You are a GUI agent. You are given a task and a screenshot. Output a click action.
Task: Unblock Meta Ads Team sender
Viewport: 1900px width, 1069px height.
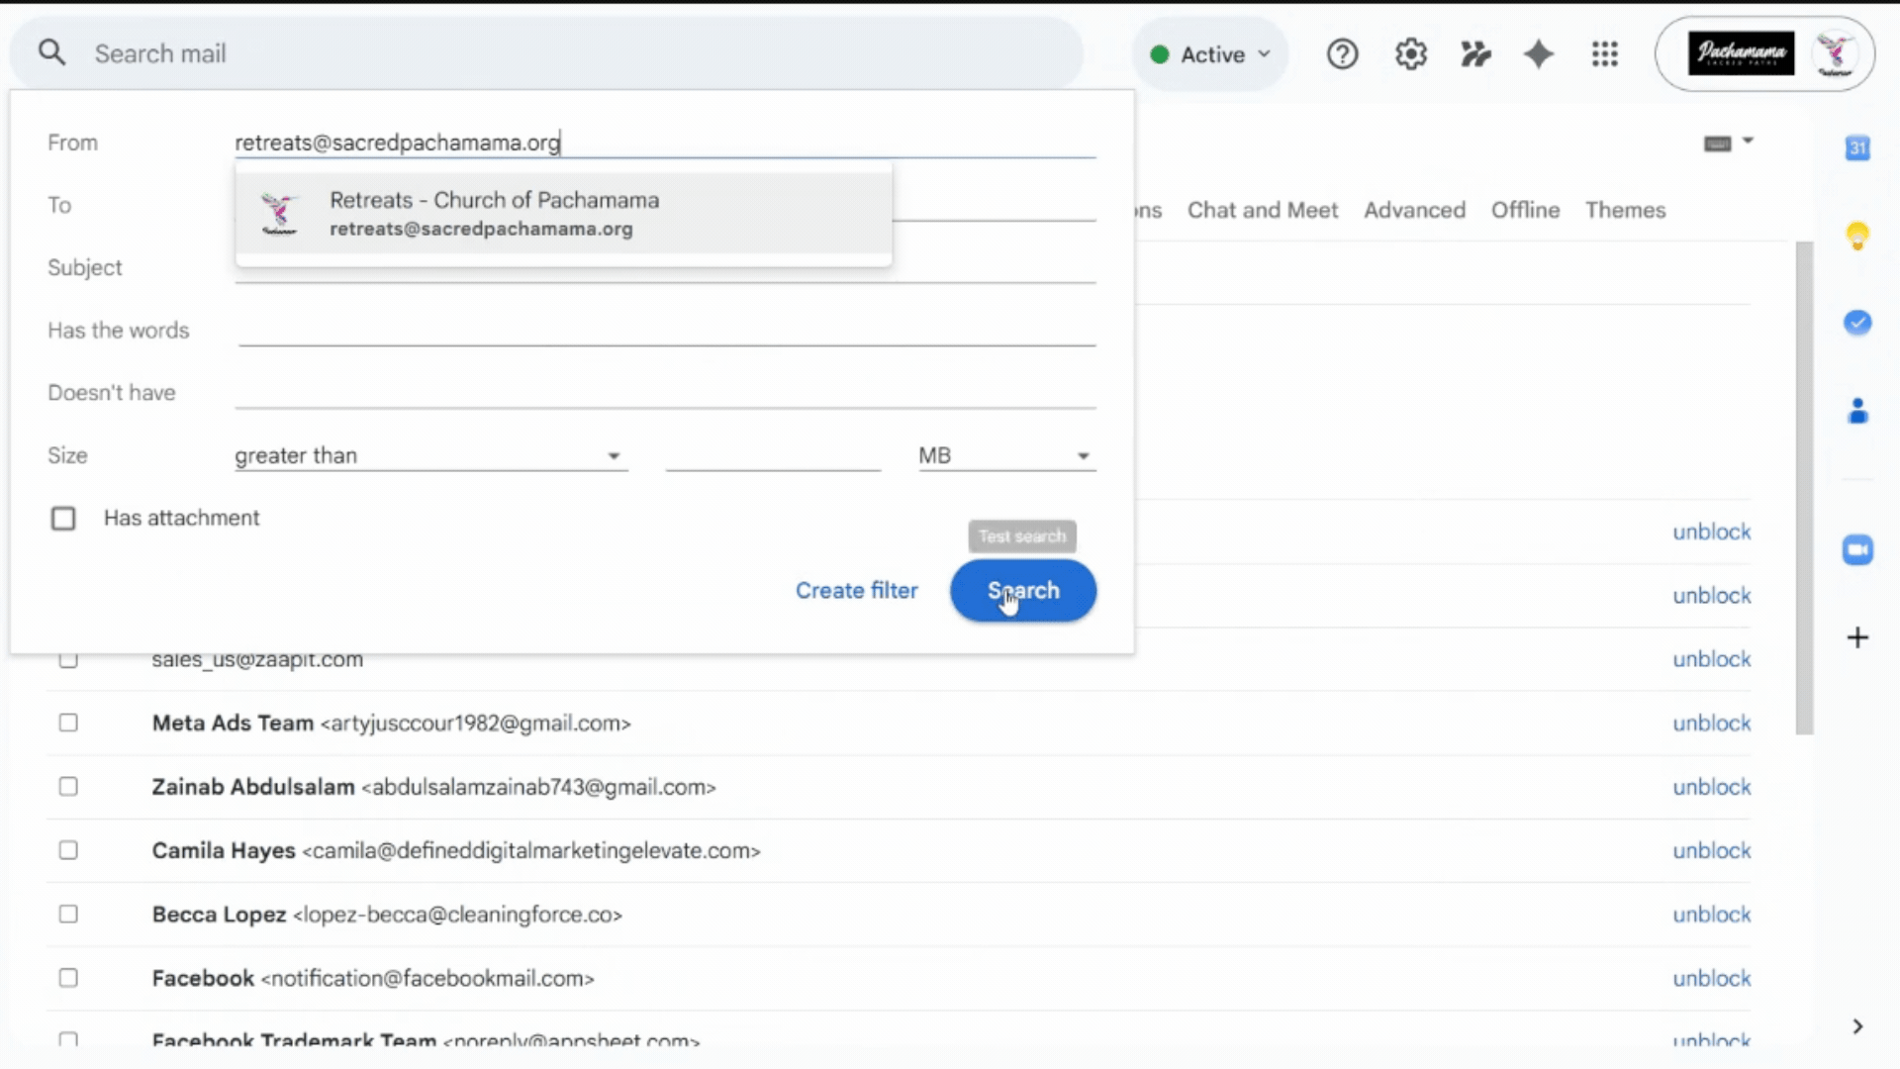[1711, 724]
